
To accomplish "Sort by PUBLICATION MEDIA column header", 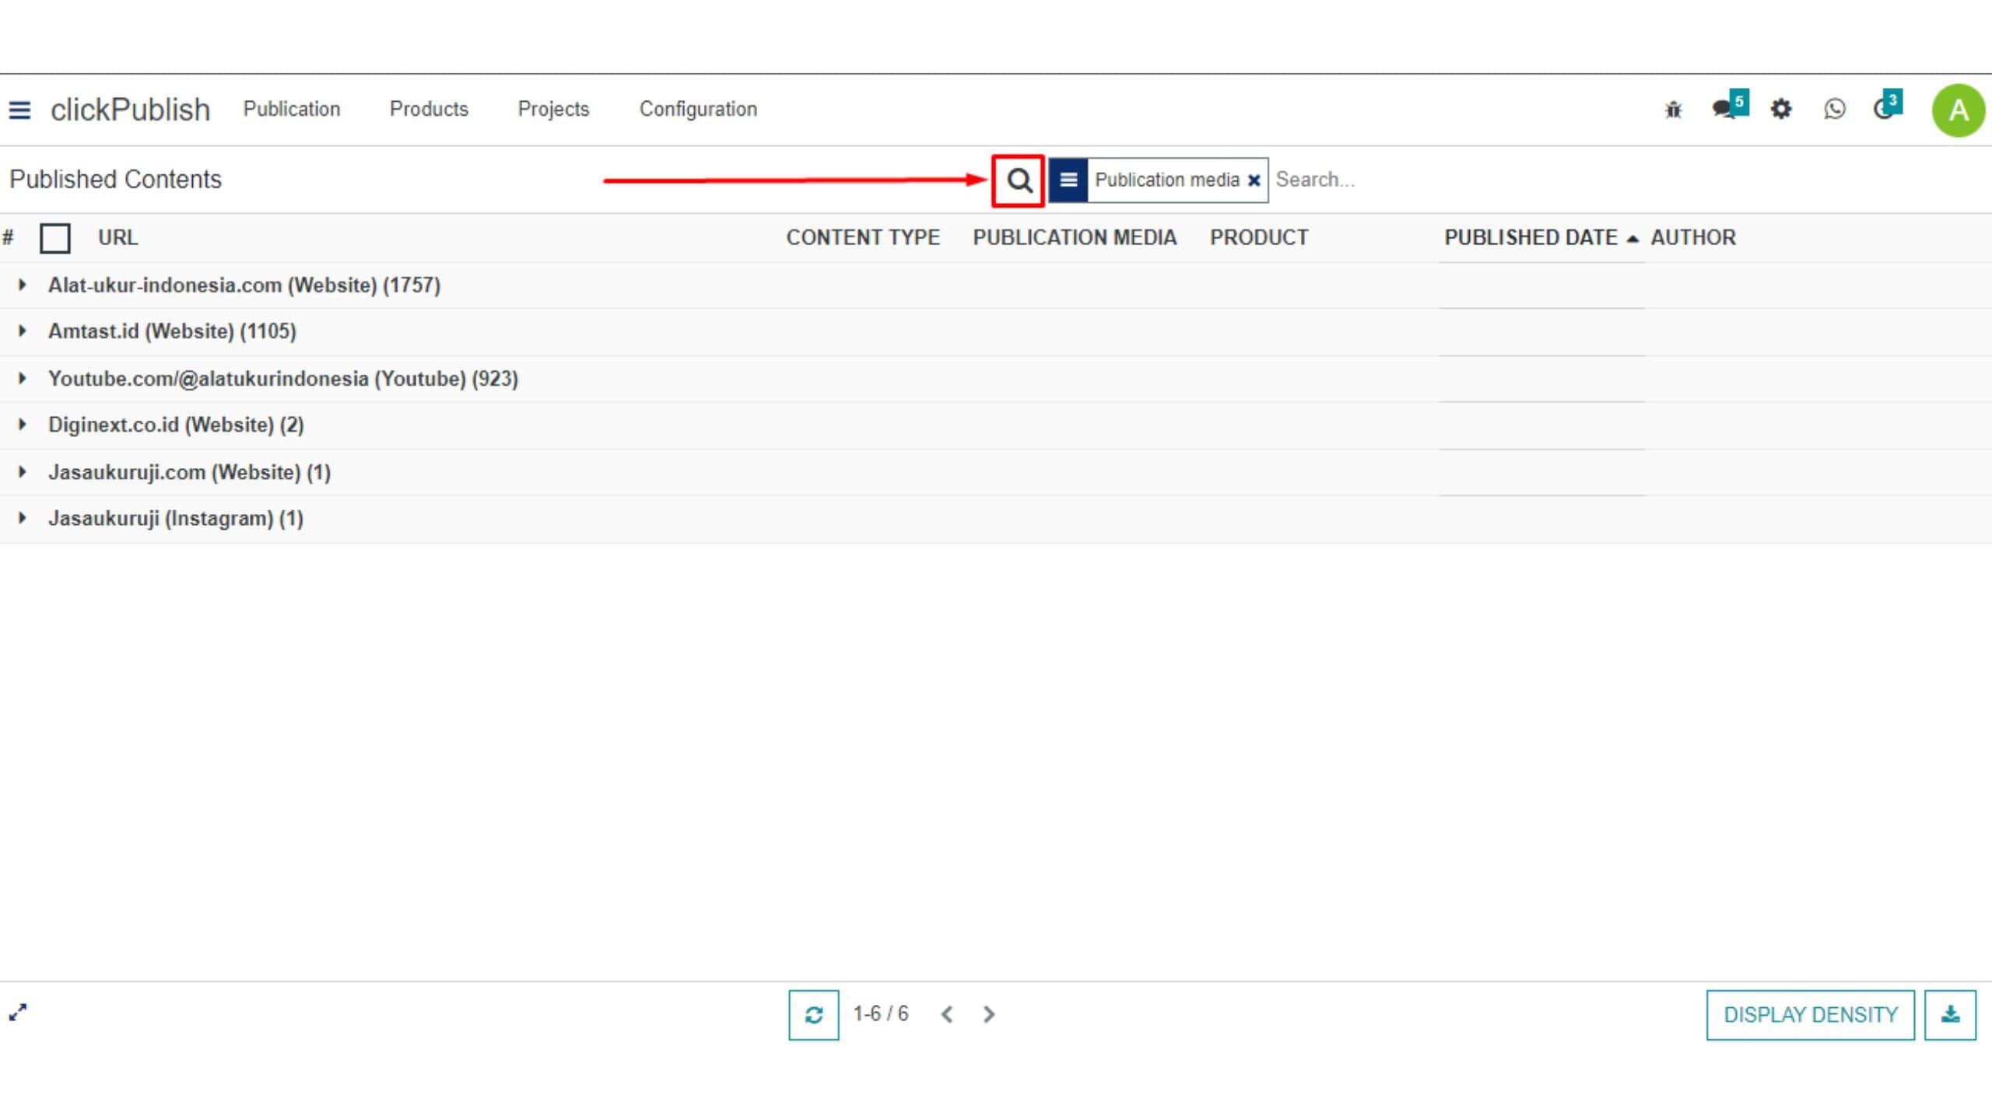I will tap(1075, 237).
